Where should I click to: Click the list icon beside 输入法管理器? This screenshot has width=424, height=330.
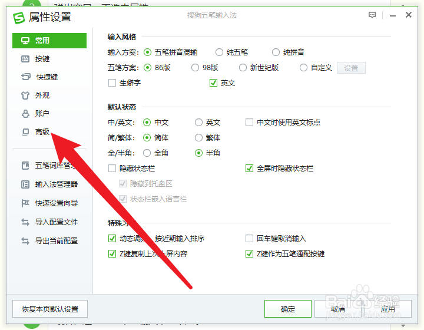25,184
